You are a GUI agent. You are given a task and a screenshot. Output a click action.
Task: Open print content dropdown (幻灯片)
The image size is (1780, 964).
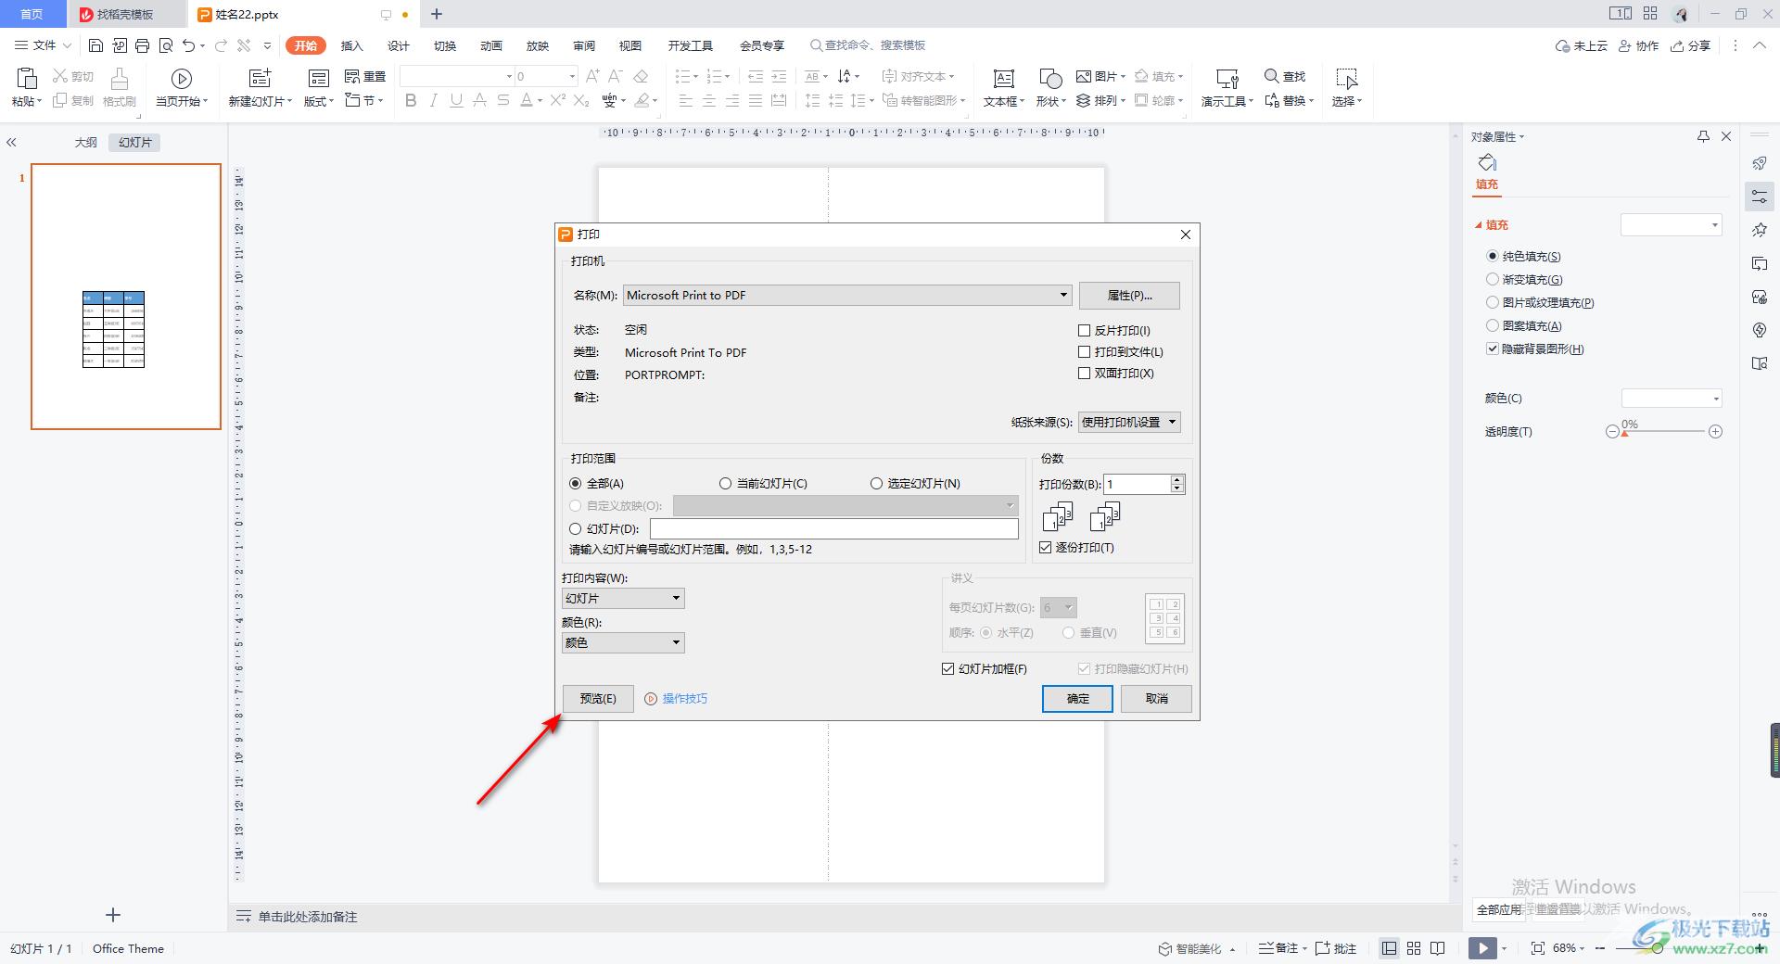click(623, 598)
